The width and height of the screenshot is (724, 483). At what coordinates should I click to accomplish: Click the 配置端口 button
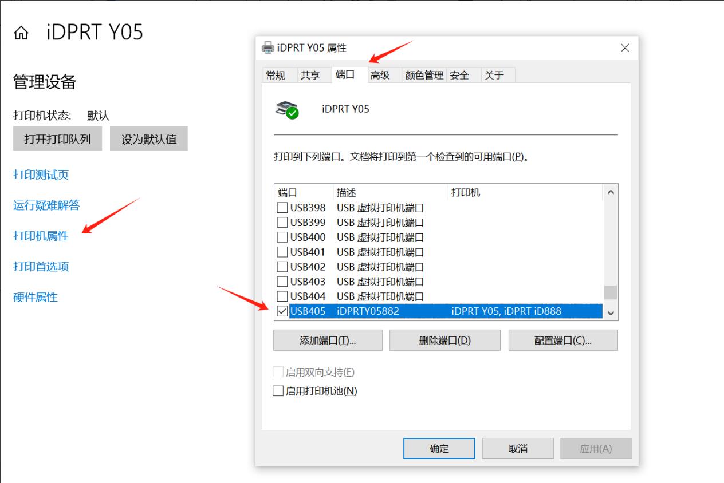[563, 340]
